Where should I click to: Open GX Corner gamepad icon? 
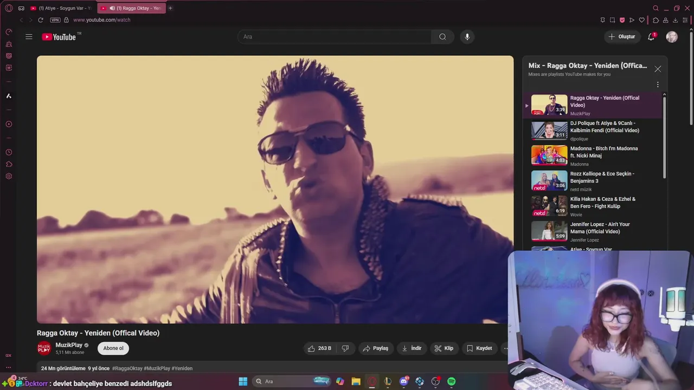click(21, 8)
